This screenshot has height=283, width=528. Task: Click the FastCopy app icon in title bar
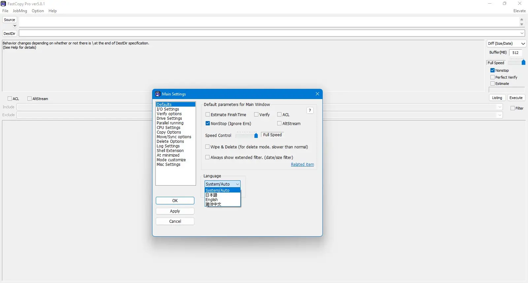3,4
